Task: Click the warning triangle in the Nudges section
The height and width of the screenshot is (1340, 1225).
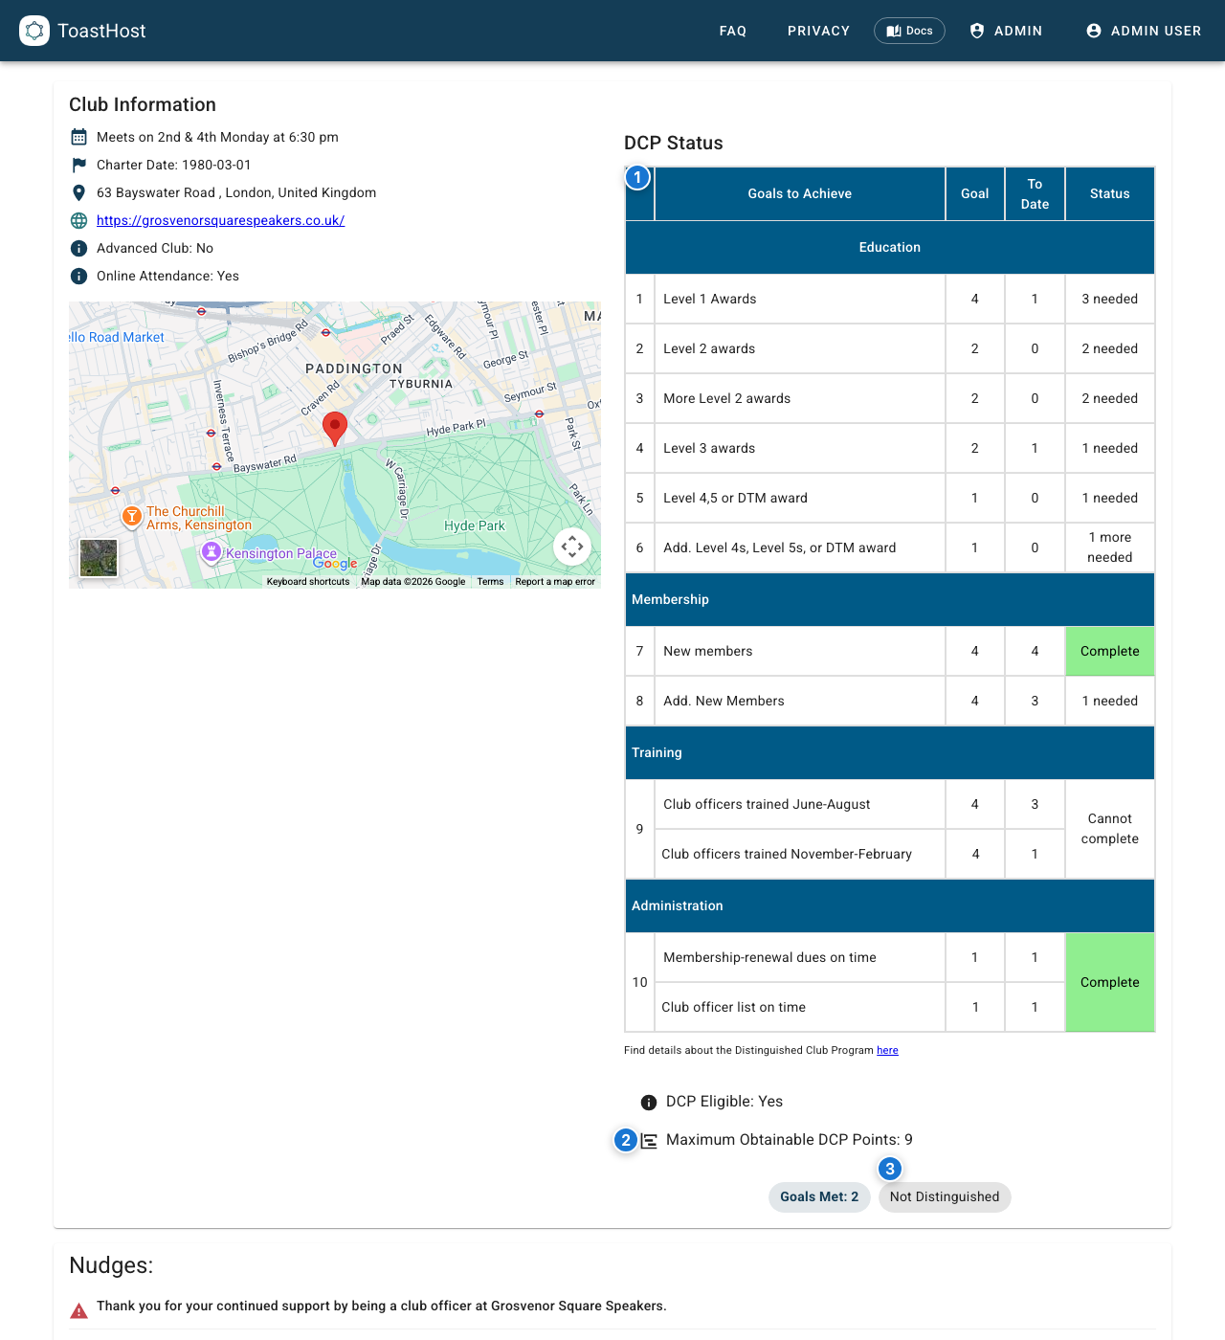Action: pos(78,1306)
